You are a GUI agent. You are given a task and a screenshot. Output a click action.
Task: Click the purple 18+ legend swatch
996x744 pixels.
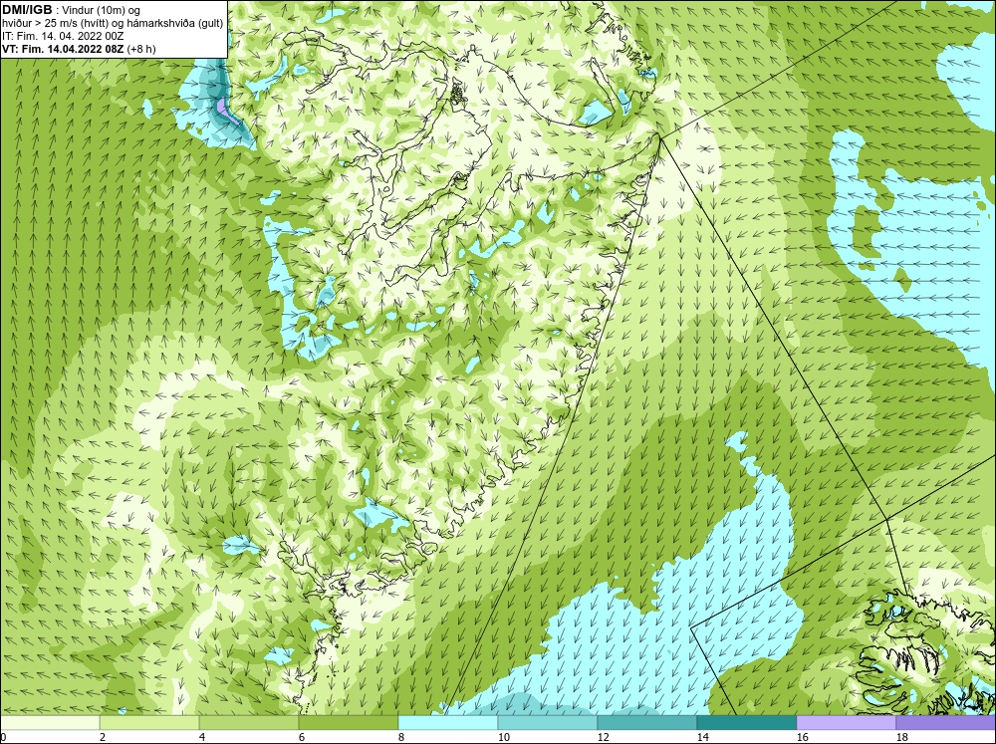click(946, 723)
